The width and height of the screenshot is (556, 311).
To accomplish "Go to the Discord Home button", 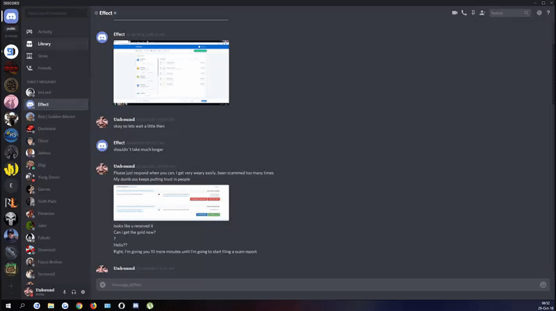I will coord(11,16).
